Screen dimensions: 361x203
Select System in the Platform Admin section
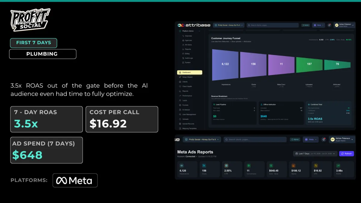tap(186, 63)
